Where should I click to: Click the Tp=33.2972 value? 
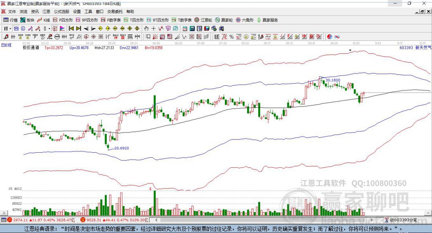pyautogui.click(x=54, y=48)
